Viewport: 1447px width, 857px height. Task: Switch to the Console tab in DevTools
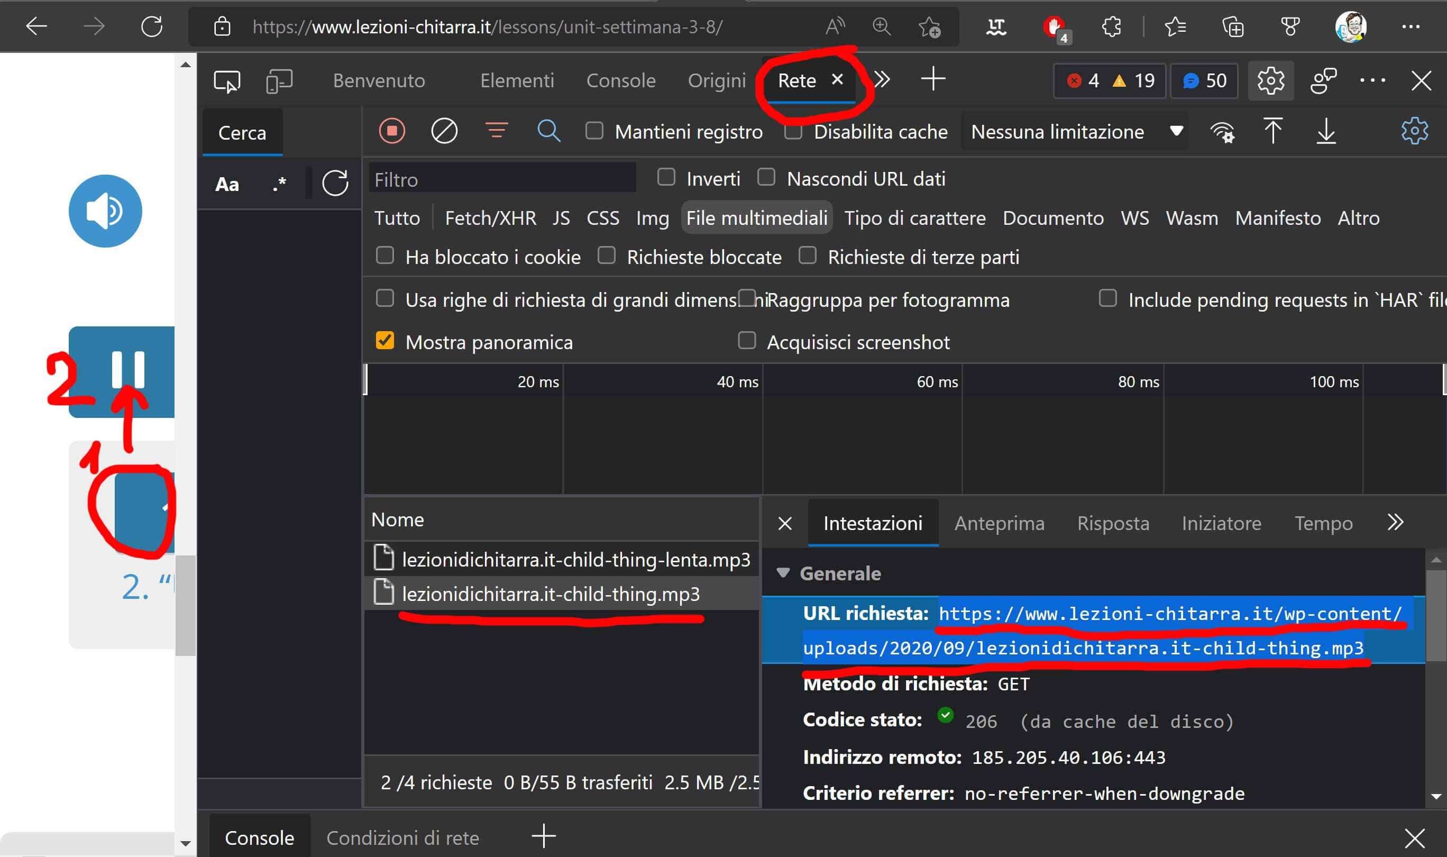coord(620,81)
